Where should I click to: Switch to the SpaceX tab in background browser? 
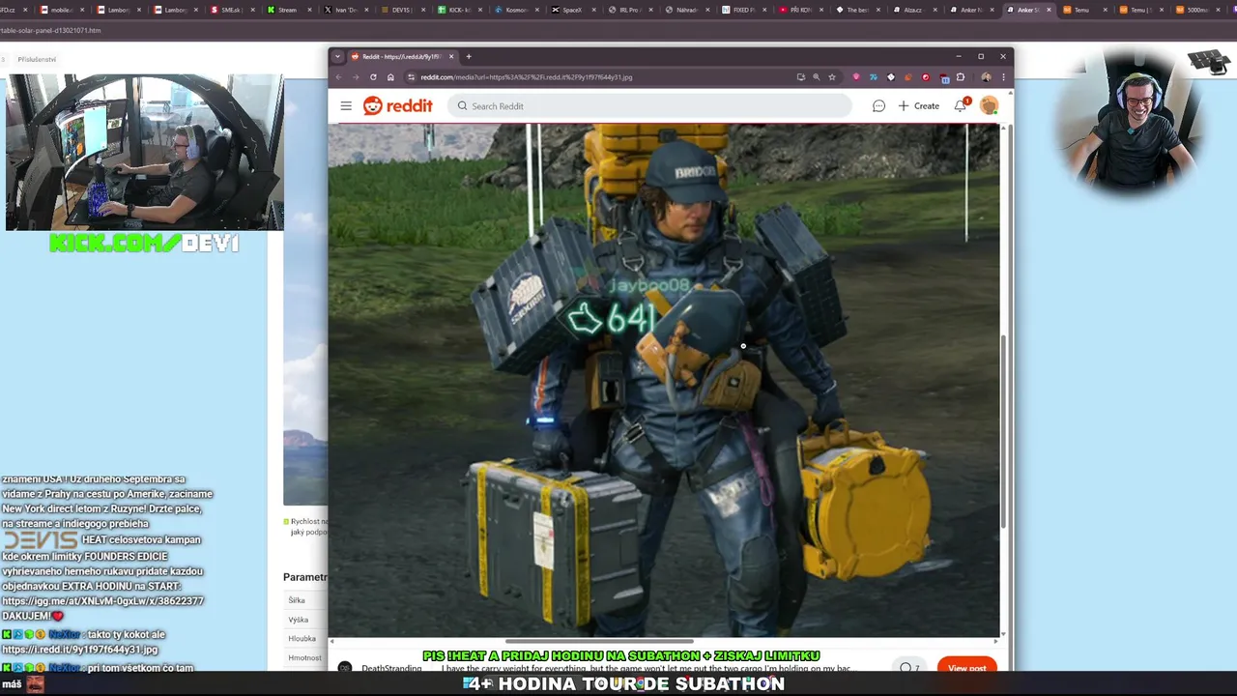click(570, 10)
